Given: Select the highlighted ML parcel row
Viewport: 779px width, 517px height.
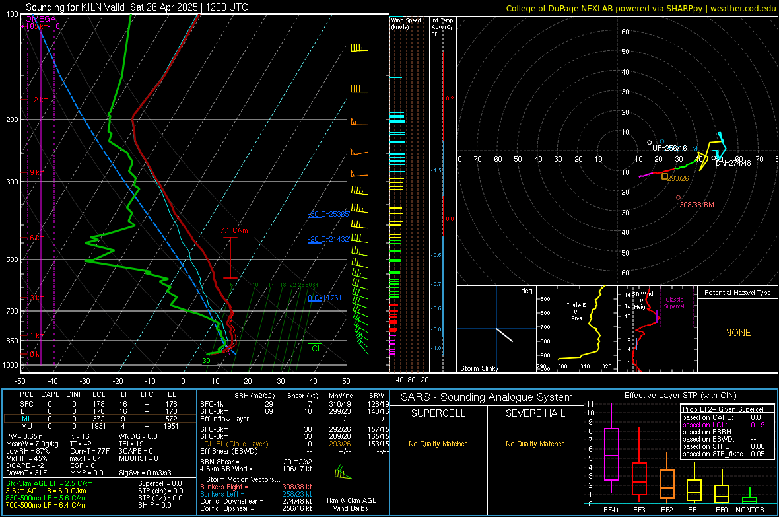Looking at the screenshot, I should (100, 419).
